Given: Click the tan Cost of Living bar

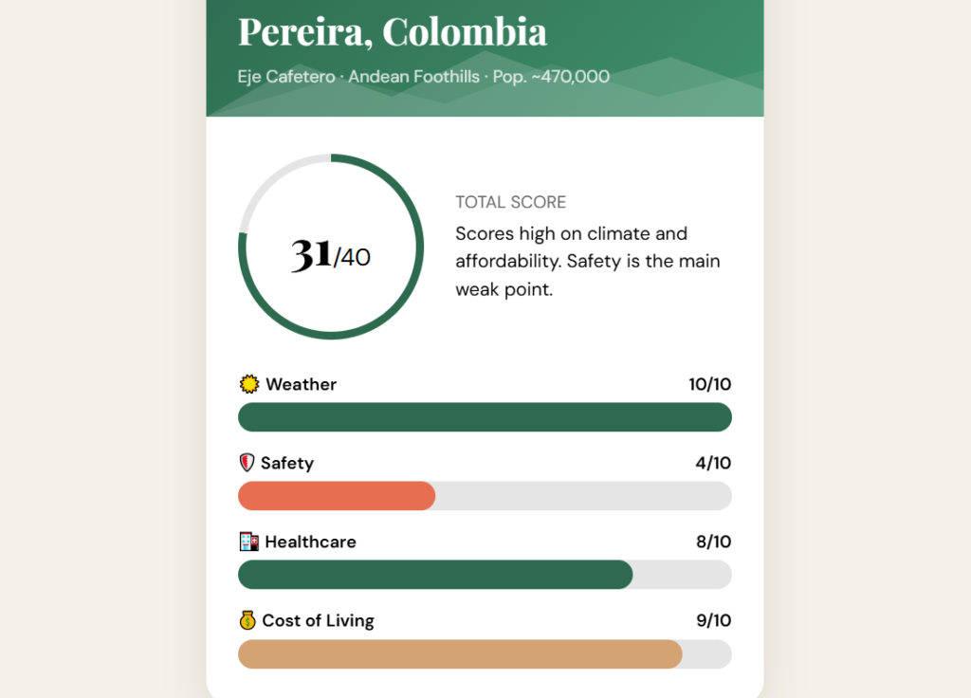Looking at the screenshot, I should [x=460, y=653].
